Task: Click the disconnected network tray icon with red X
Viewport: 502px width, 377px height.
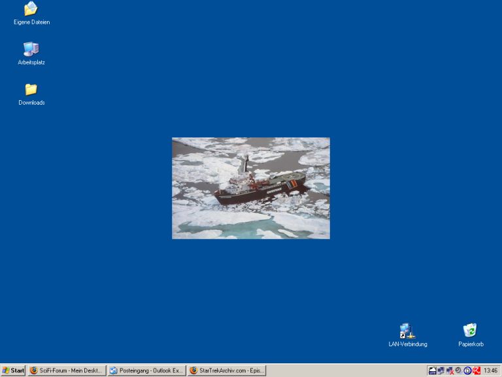Action: tap(450, 370)
